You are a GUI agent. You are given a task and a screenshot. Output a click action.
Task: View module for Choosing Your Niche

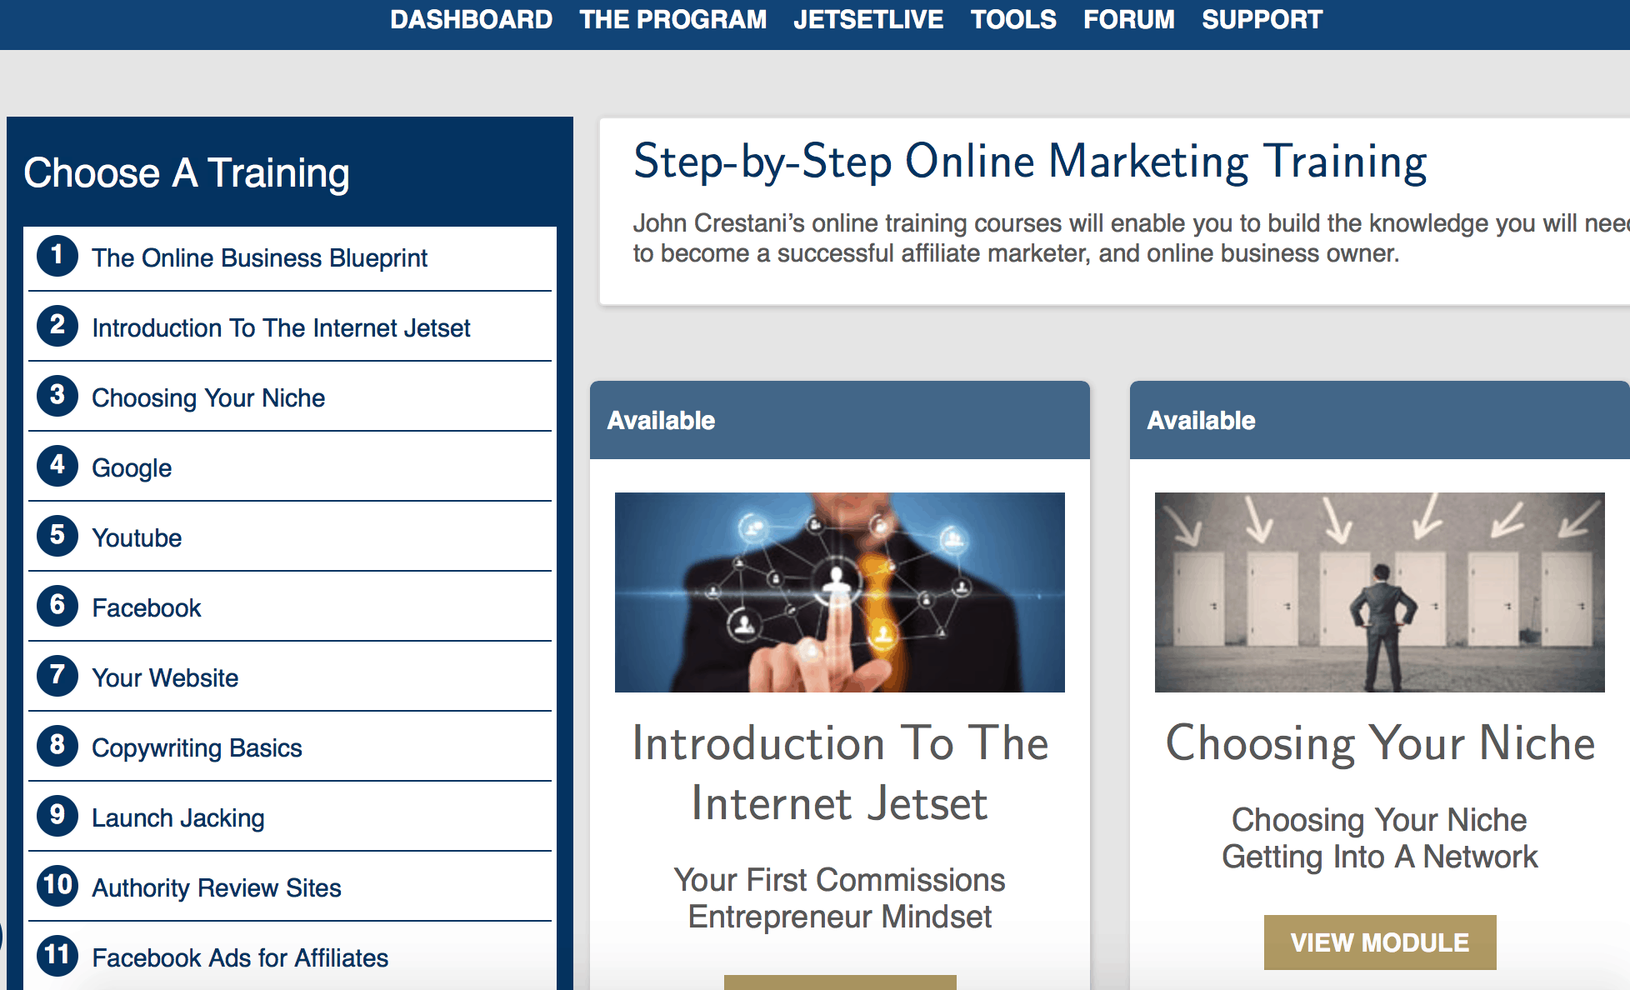(x=1380, y=942)
